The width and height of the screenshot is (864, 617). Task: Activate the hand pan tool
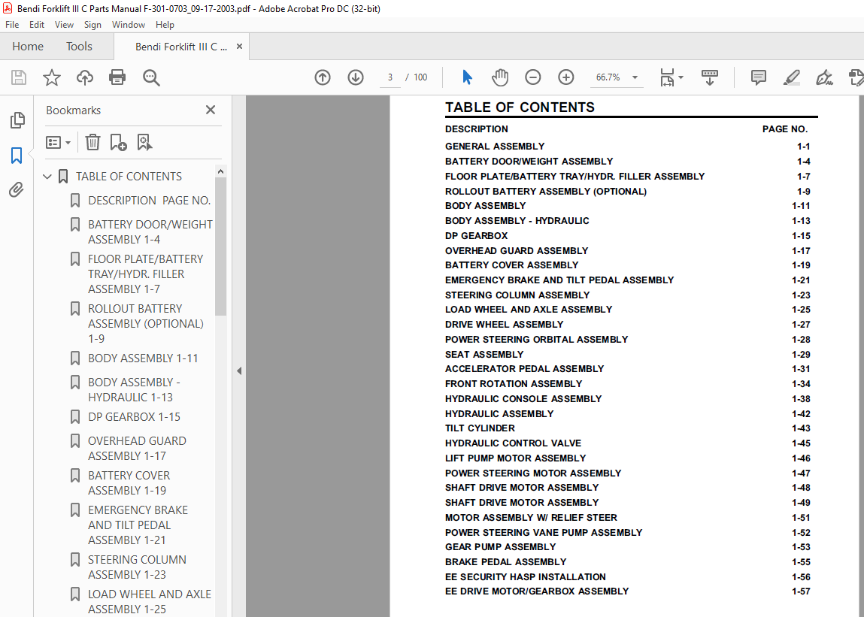[500, 77]
